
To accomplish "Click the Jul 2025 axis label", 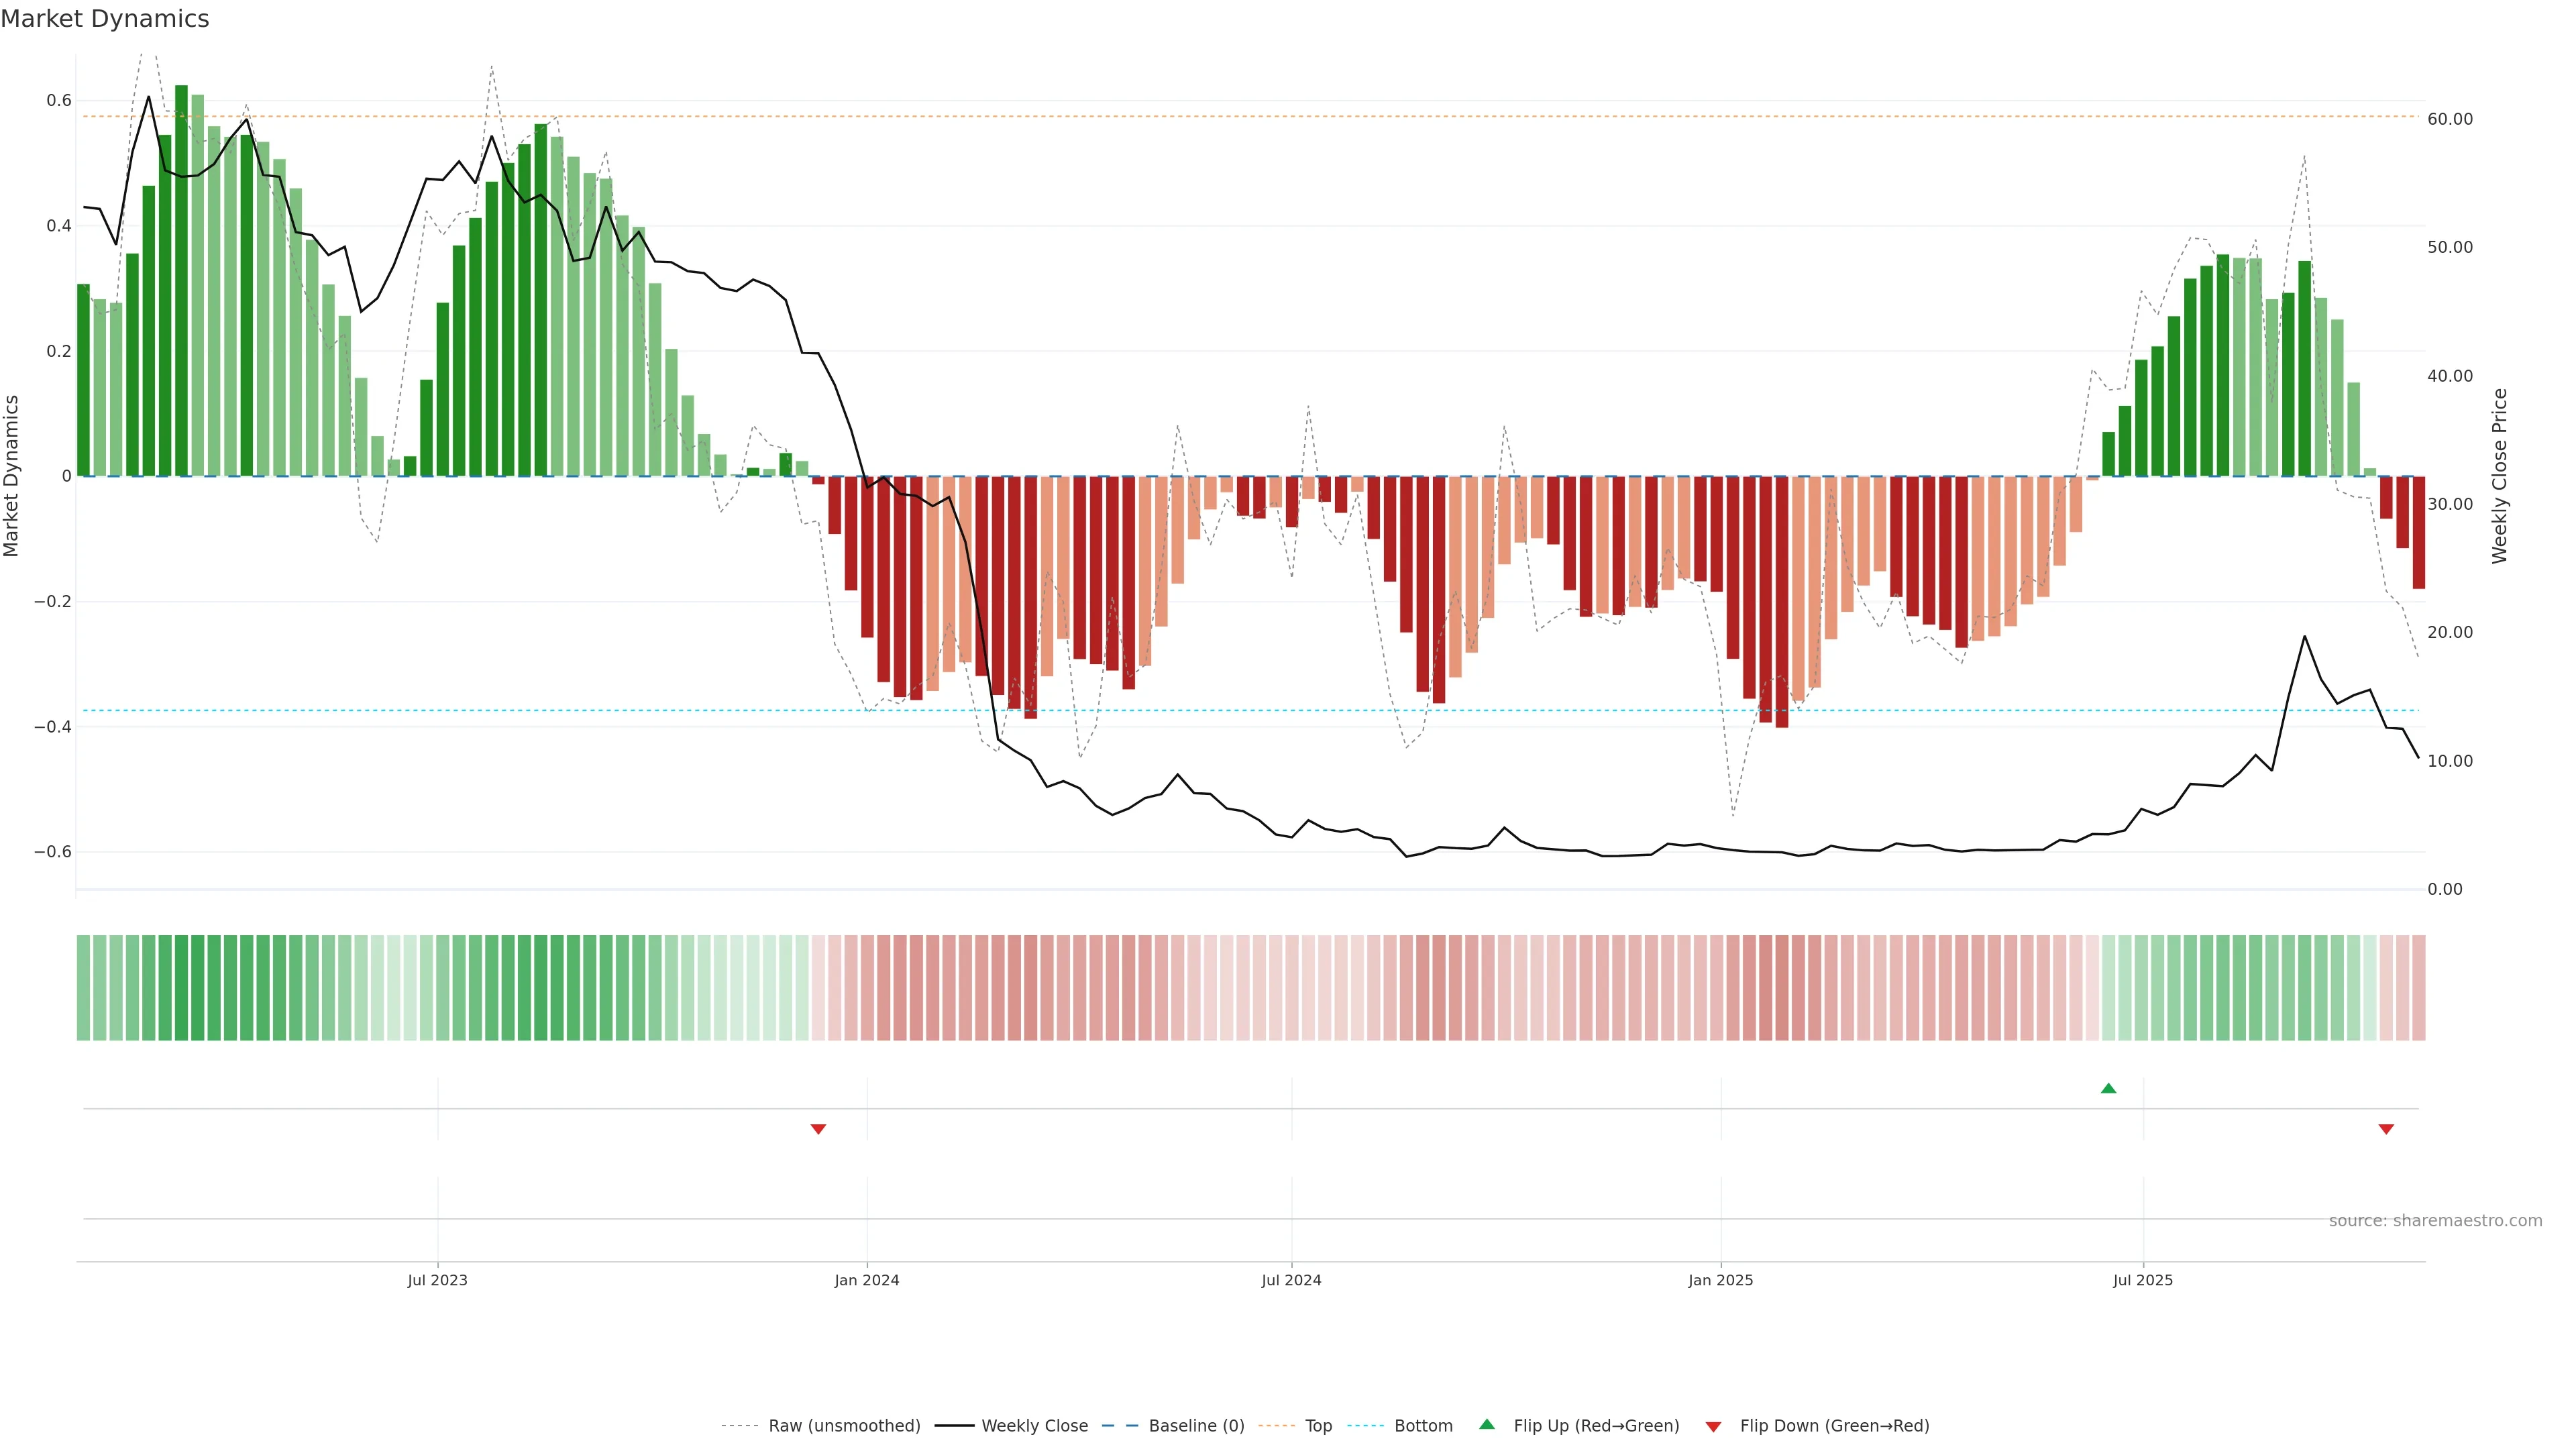I will pos(2143,1280).
